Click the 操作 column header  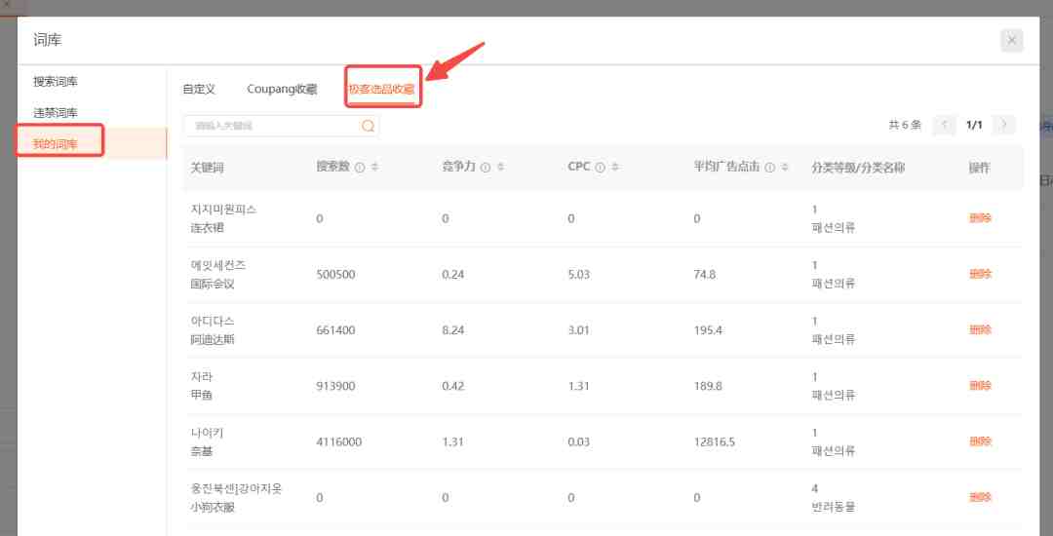979,168
